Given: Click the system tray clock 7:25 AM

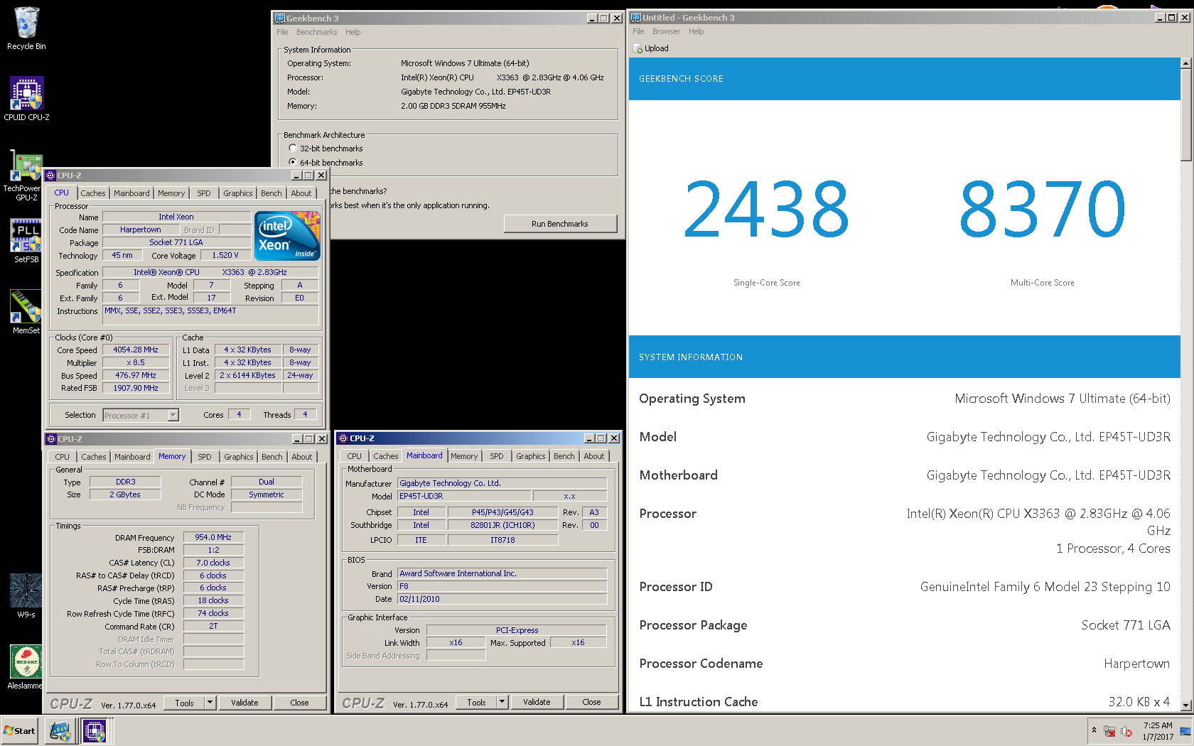Looking at the screenshot, I should tap(1158, 725).
